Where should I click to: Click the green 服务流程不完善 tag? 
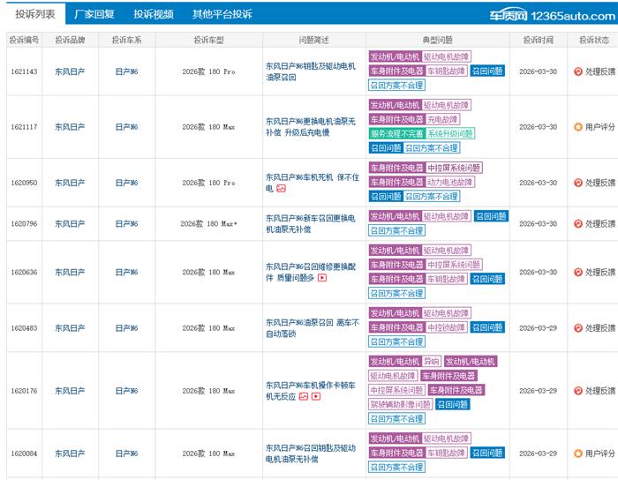396,133
